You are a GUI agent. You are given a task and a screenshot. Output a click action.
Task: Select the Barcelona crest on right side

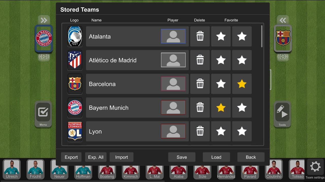pyautogui.click(x=283, y=38)
